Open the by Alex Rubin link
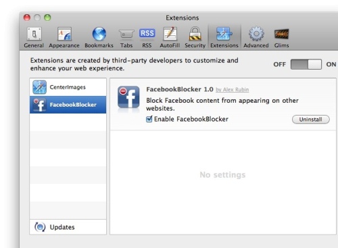This screenshot has height=248, width=338. (233, 90)
